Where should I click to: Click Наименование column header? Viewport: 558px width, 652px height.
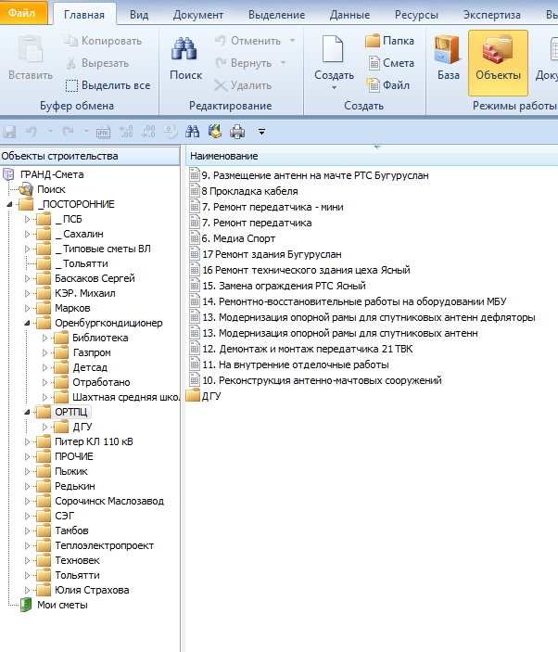[372, 156]
